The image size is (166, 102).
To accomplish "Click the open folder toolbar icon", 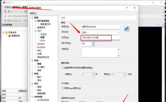I will pos(9,11).
